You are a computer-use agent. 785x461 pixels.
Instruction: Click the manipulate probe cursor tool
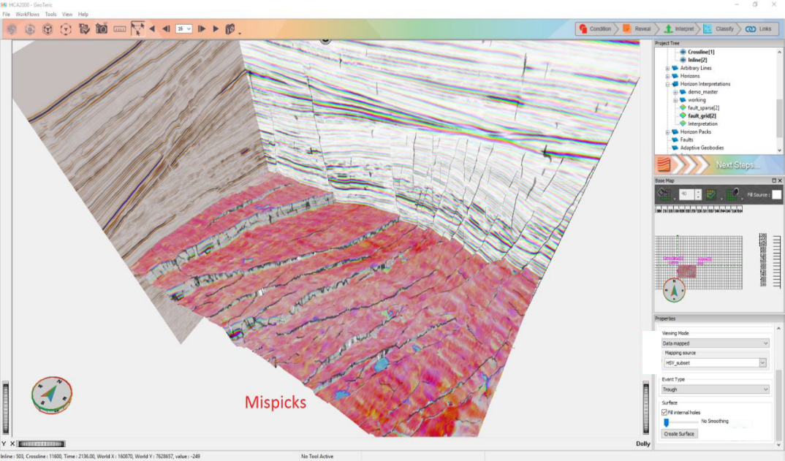click(138, 28)
